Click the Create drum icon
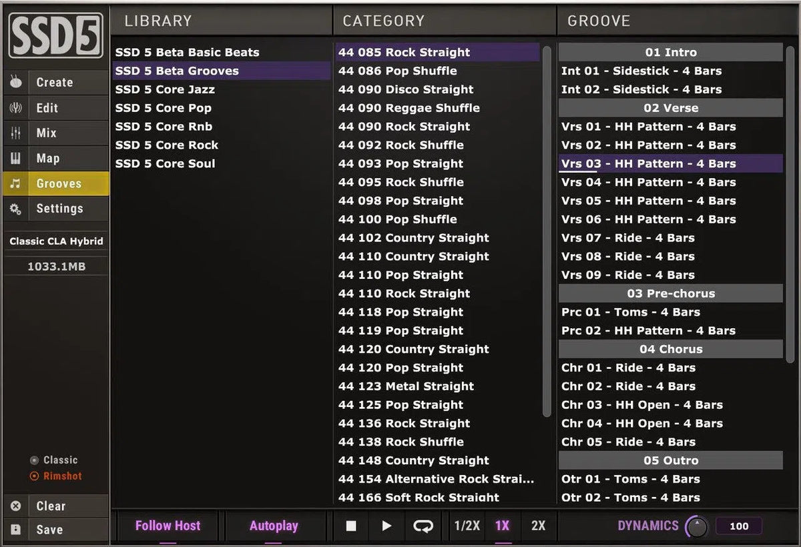801x547 pixels. click(15, 83)
